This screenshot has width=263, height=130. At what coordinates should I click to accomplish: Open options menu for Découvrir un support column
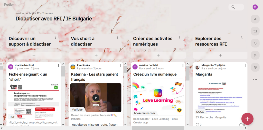pyautogui.click(x=55, y=38)
